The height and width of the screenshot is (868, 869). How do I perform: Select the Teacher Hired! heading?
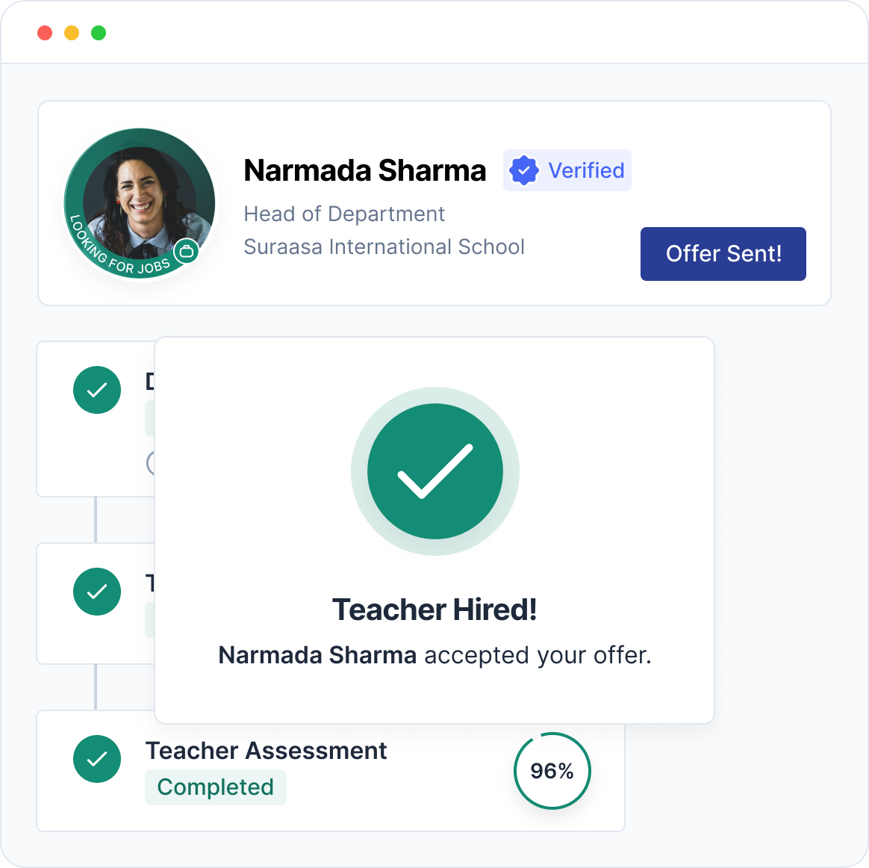pyautogui.click(x=434, y=610)
